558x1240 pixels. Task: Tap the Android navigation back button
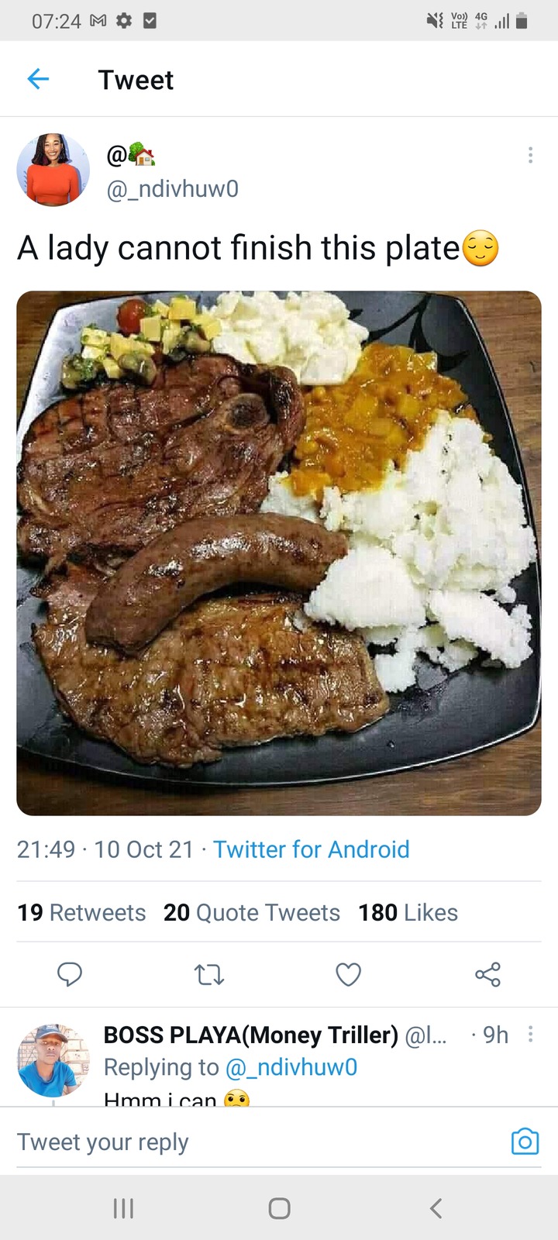point(436,1208)
